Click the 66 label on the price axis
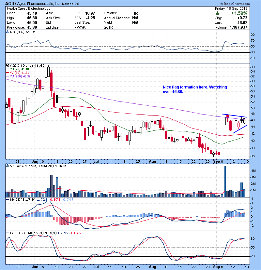 253,67
